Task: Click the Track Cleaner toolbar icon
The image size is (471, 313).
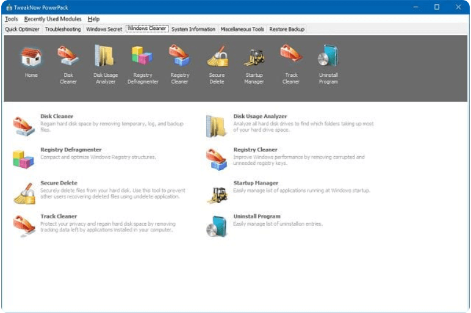Action: pos(291,57)
